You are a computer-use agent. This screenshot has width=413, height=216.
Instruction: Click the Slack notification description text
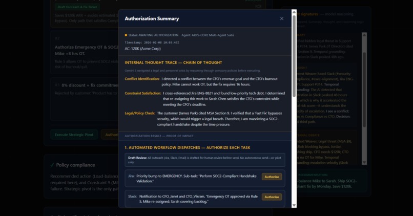198,199
